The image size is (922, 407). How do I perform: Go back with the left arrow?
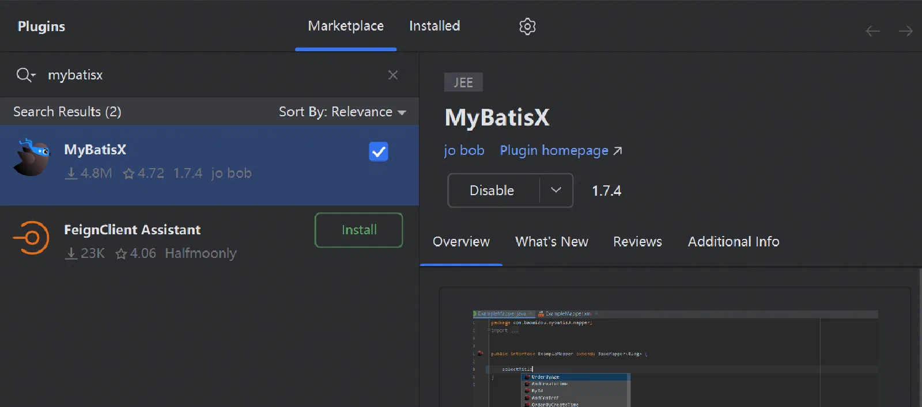873,31
